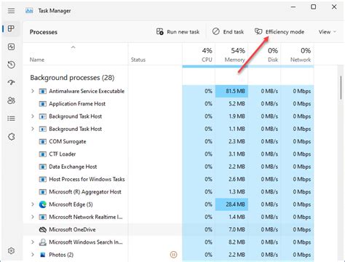Click the Data Exchange Host icon

[x=43, y=167]
